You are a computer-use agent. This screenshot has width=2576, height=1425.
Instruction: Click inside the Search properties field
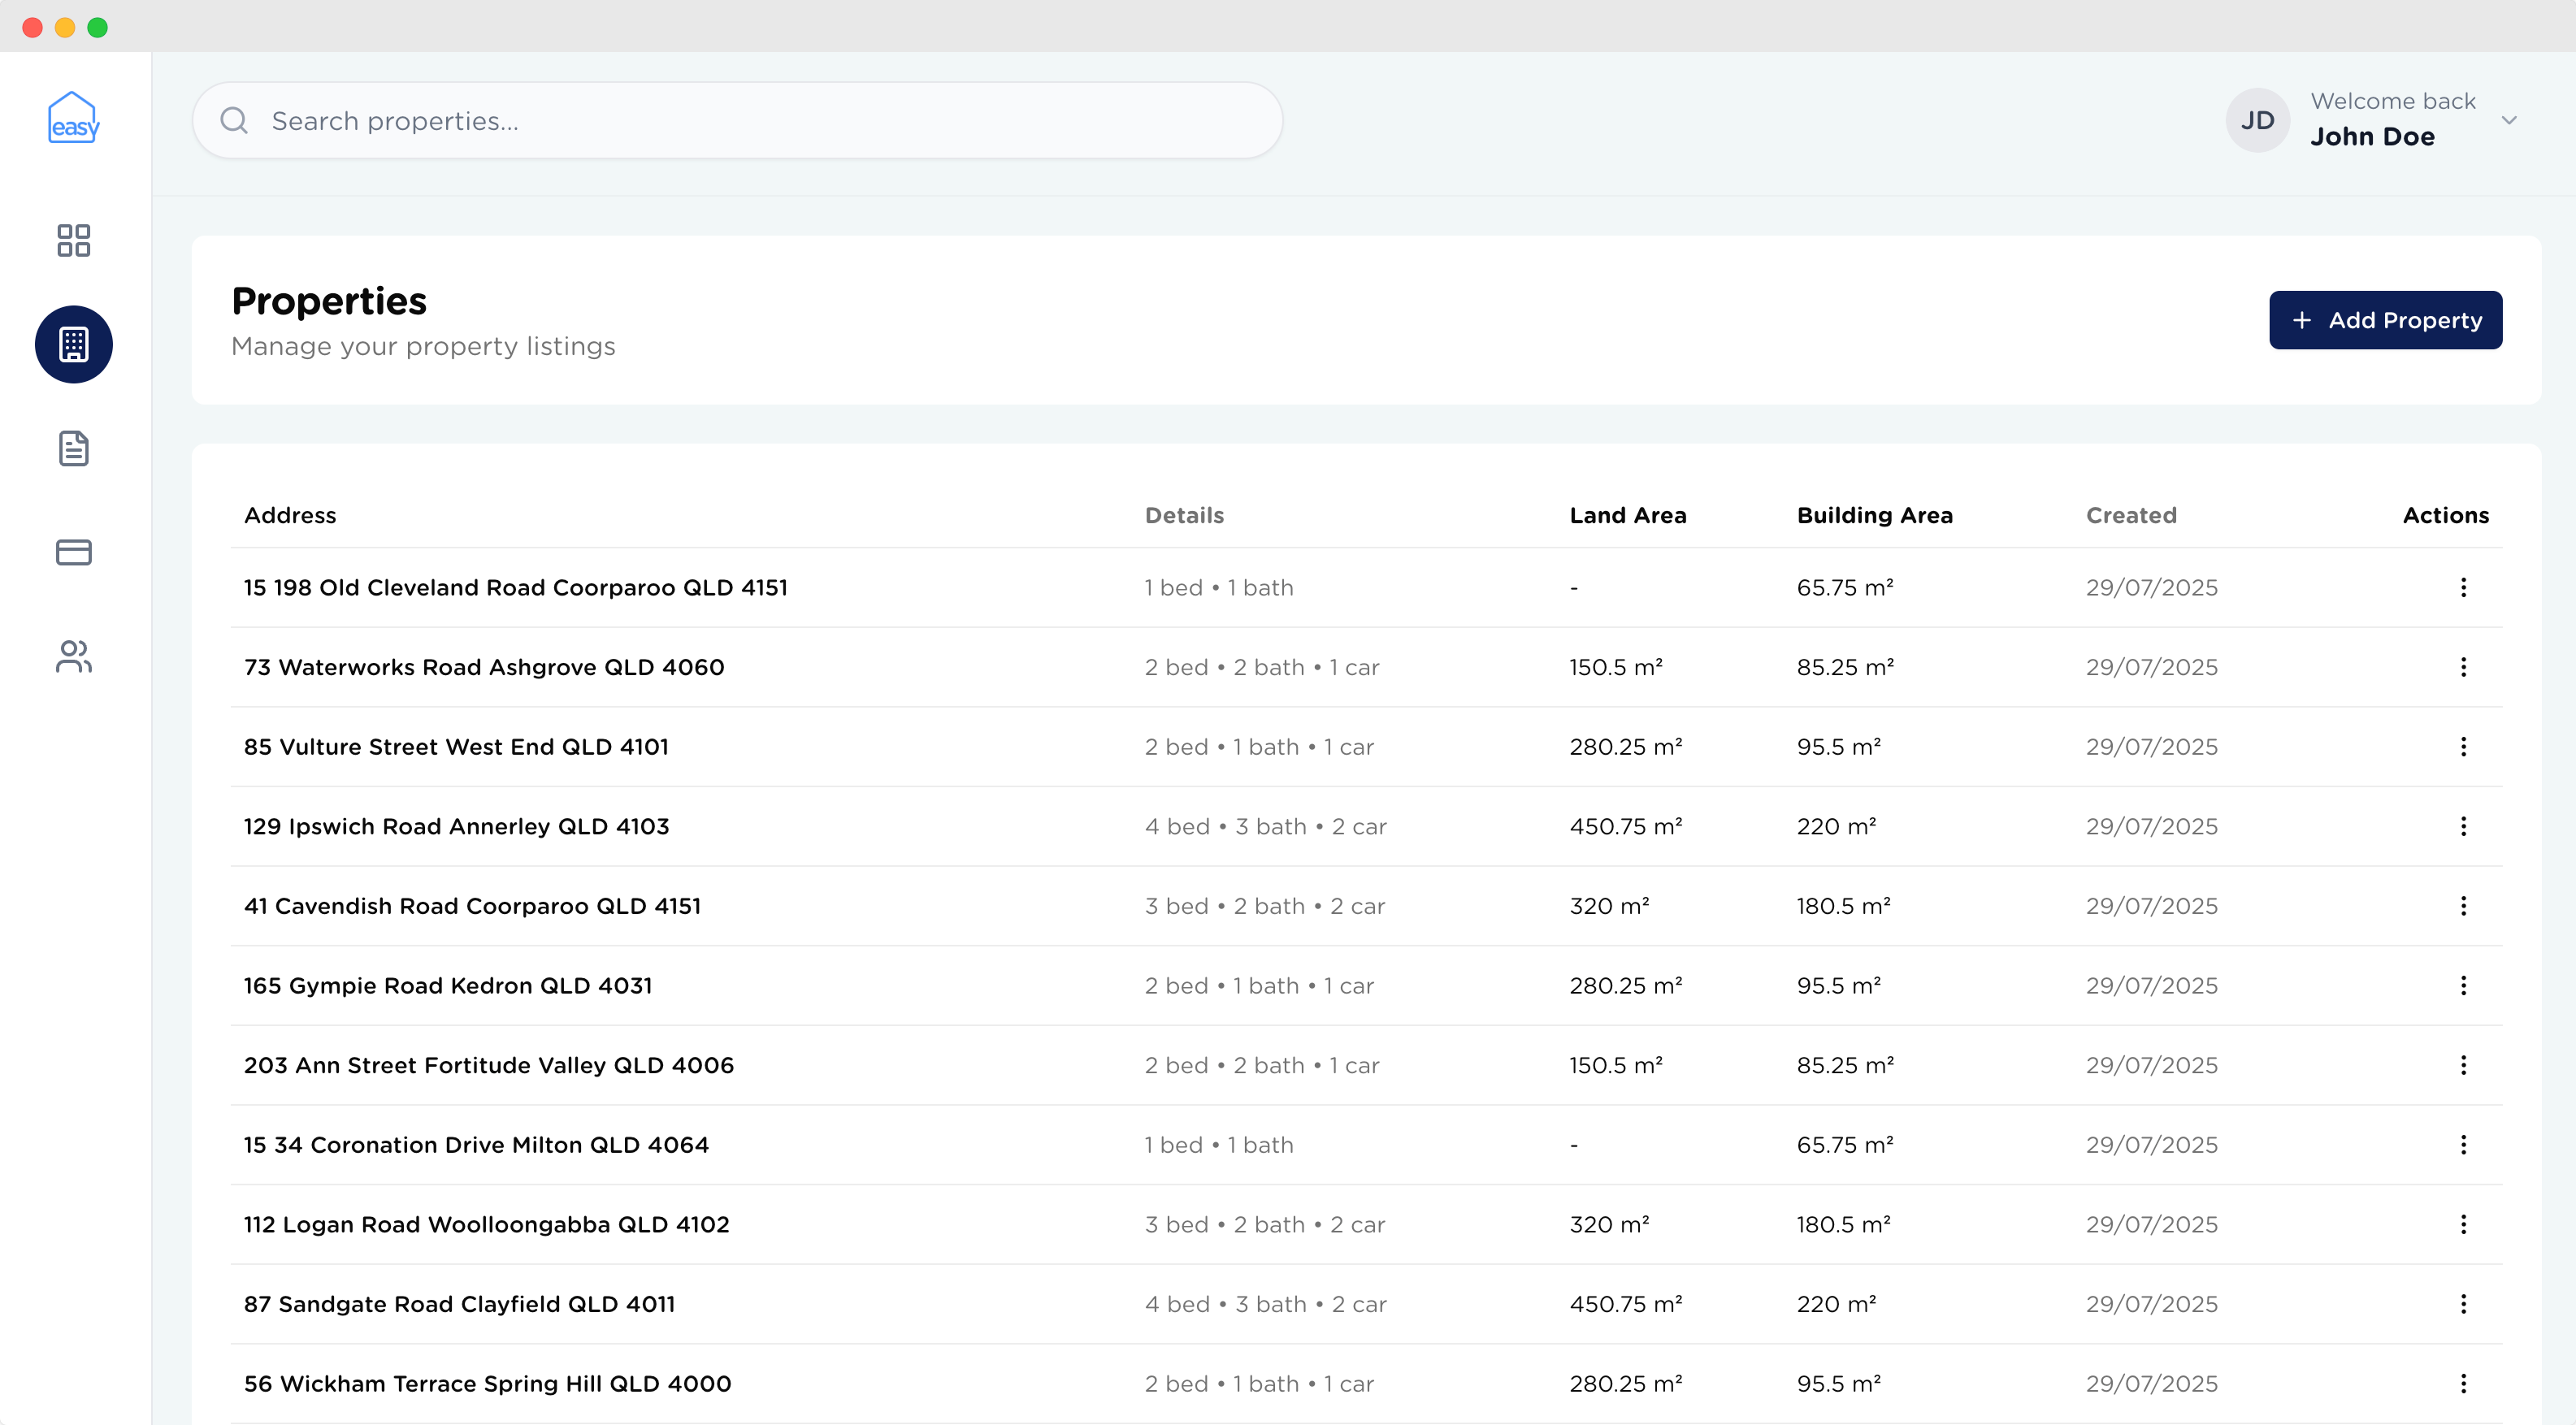700,120
